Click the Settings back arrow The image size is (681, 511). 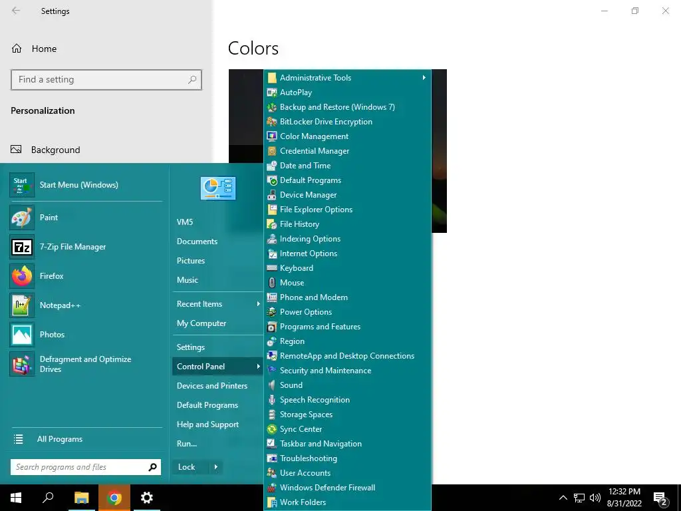click(x=16, y=11)
